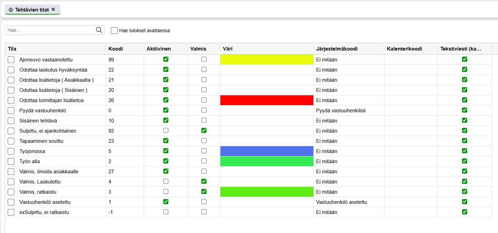Toggle Valmis for Pyydä vastuuhenkilö
498x233 pixels.
click(204, 110)
